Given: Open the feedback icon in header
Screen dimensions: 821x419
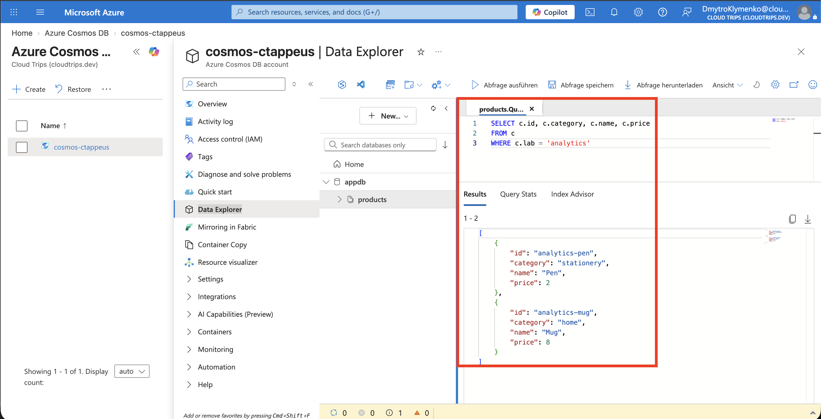Looking at the screenshot, I should [687, 12].
